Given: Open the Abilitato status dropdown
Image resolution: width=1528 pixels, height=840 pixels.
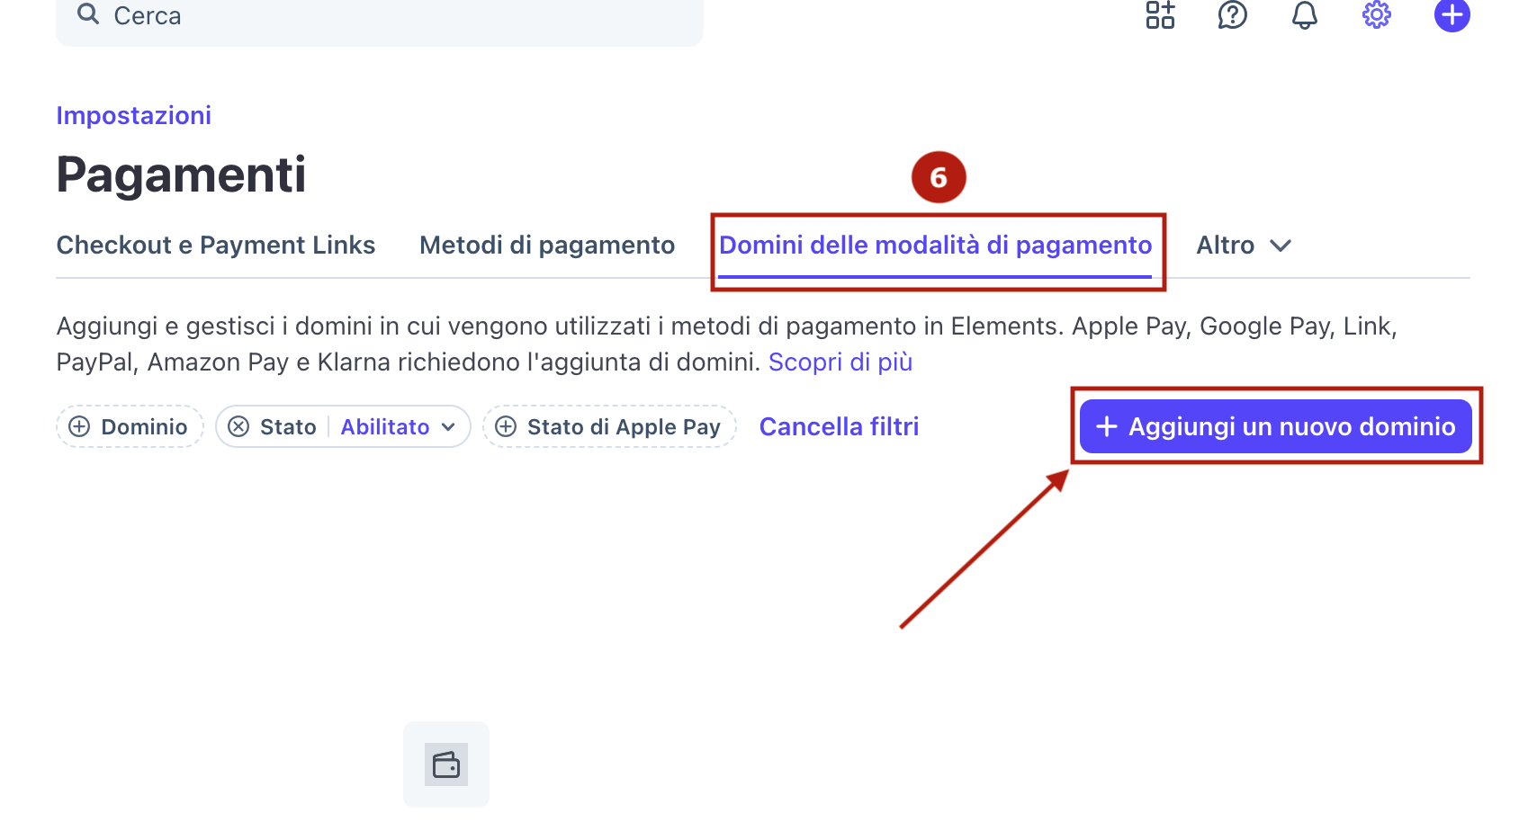Looking at the screenshot, I should 398,426.
